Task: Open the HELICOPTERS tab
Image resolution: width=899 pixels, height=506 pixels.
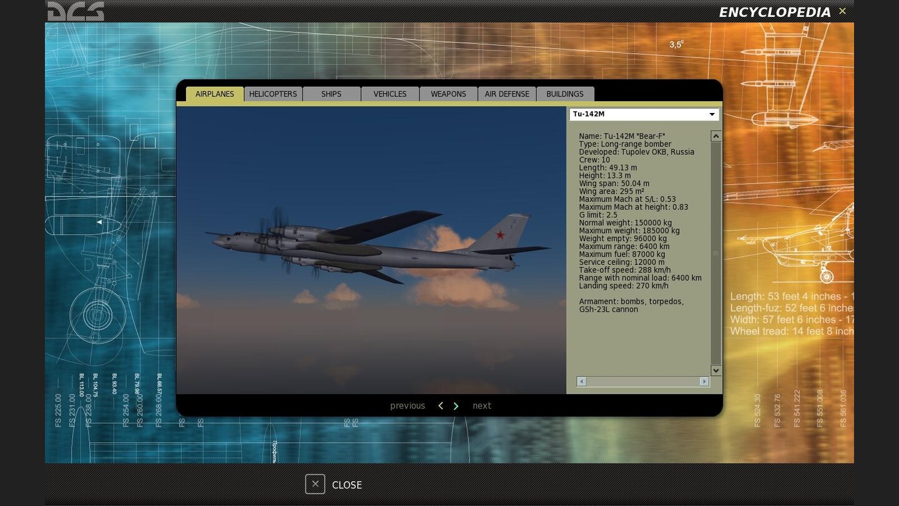Action: 273,94
